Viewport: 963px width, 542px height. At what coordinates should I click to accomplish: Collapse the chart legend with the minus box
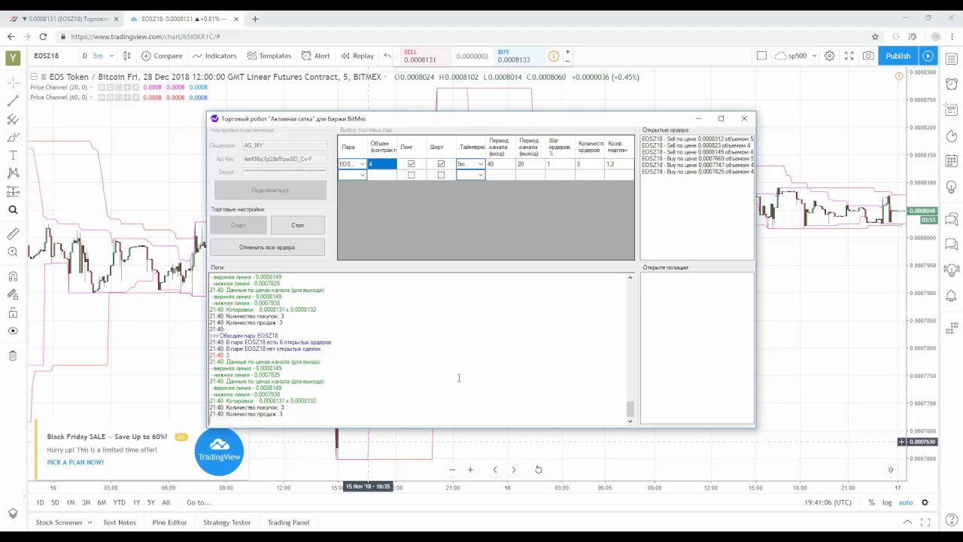tap(34, 77)
